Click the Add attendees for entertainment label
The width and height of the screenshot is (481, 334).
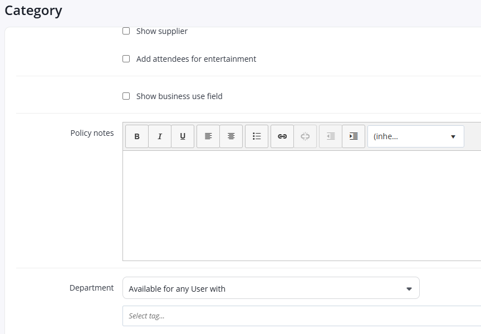click(197, 59)
